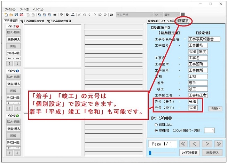Expand the font size 12 dropdown
This screenshot has height=163, width=227.
158,15
